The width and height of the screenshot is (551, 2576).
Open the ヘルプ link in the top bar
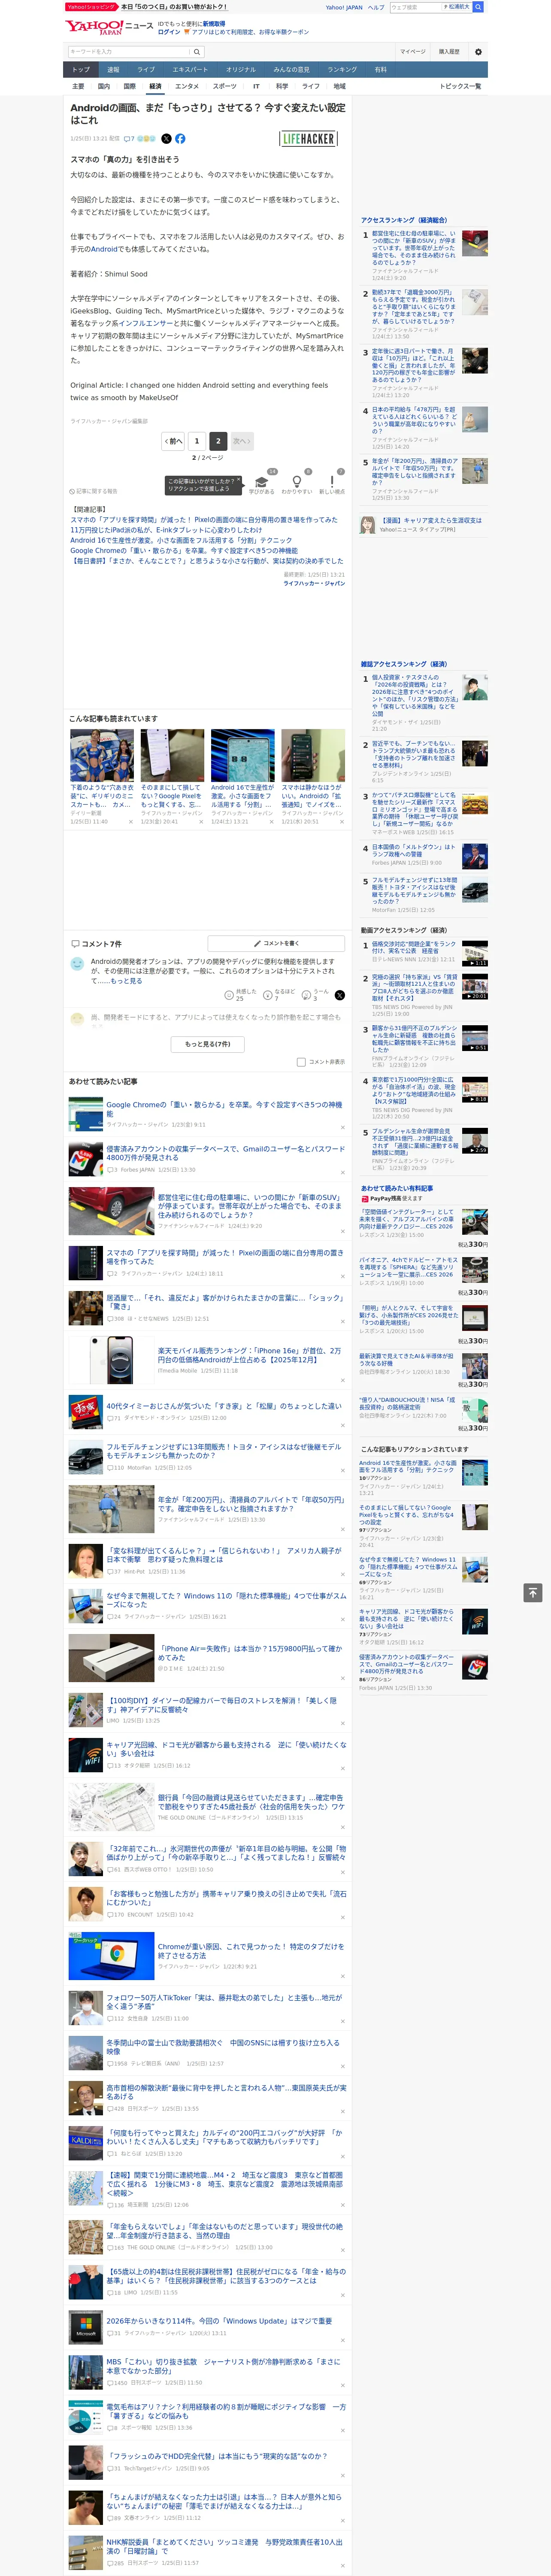click(376, 7)
